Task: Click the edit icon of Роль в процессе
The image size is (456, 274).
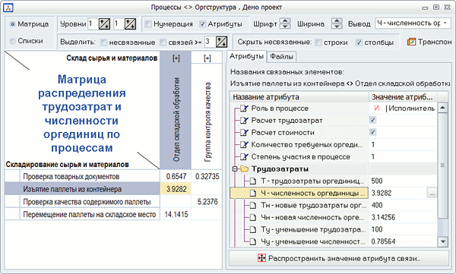Action: pos(245,109)
